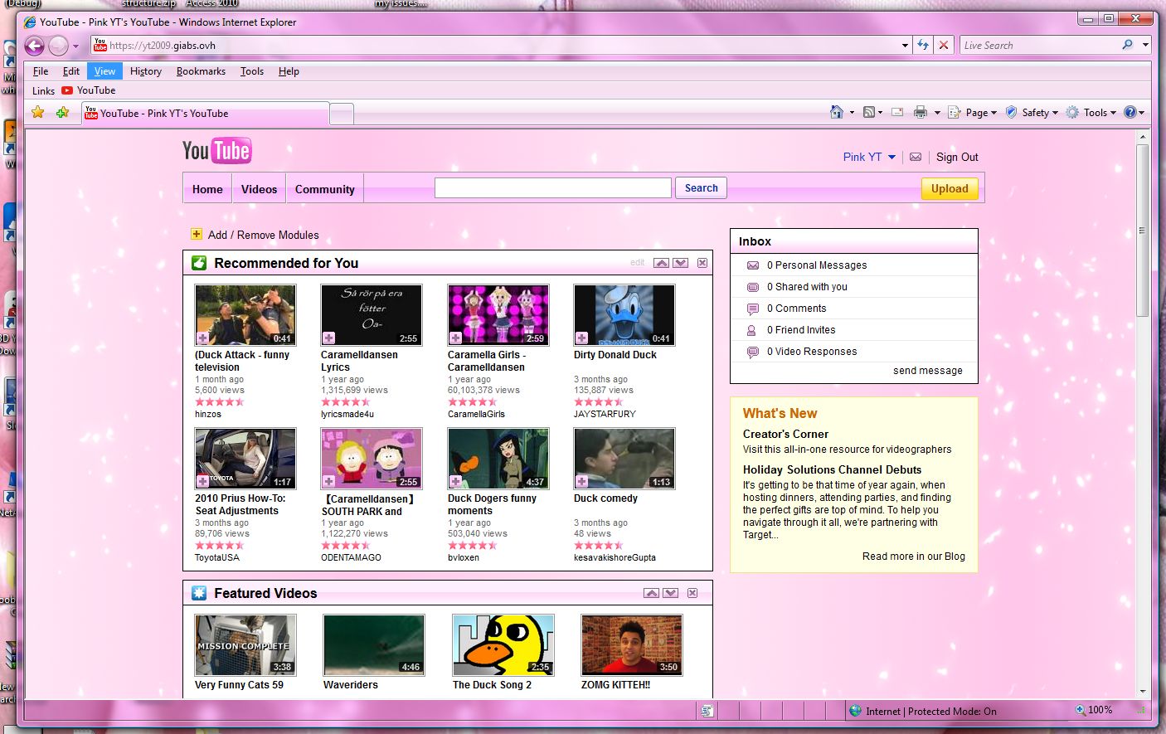Open the recent pages dropdown arrow
1166x734 pixels.
(75, 46)
